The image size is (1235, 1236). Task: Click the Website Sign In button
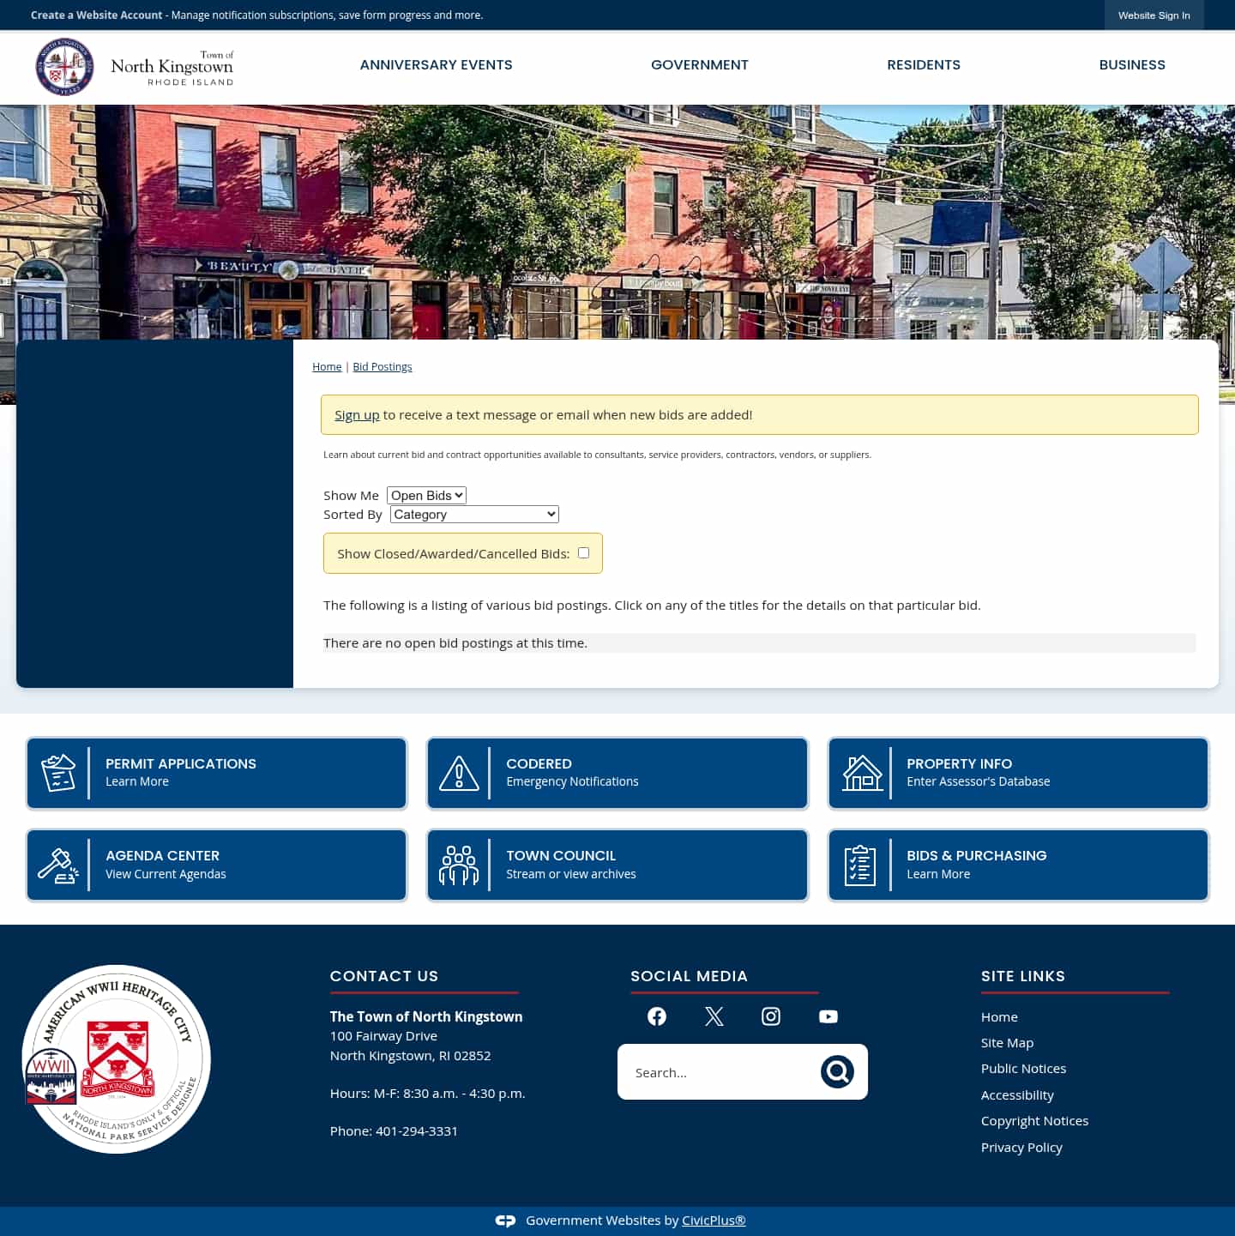click(x=1154, y=15)
